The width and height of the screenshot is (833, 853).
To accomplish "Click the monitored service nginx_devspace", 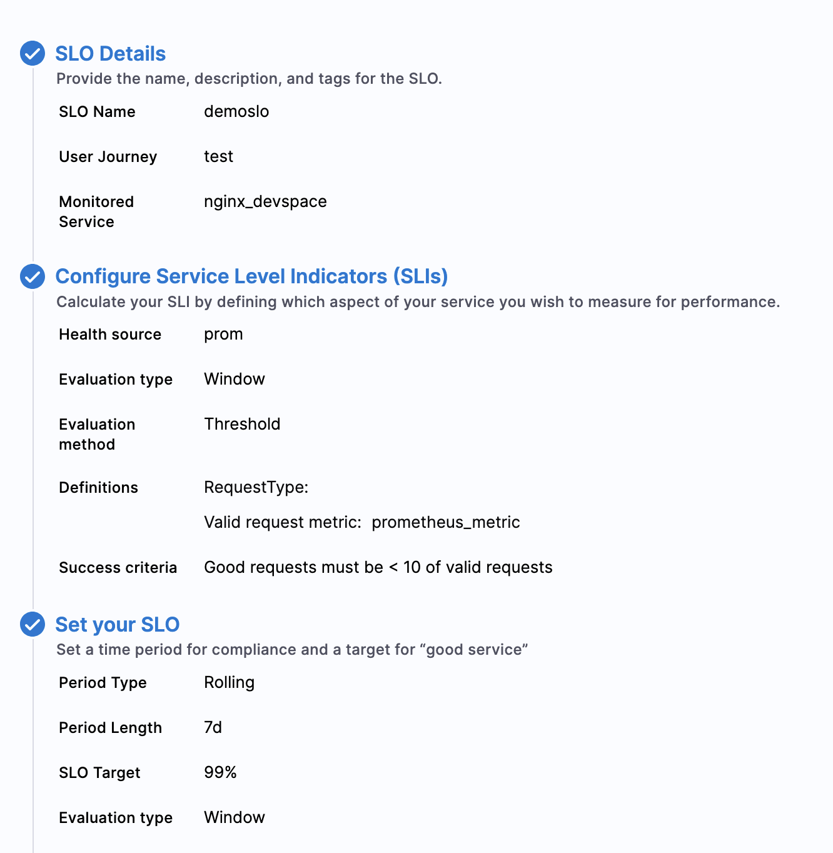I will coord(265,201).
